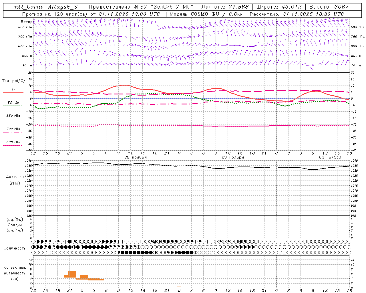
Task: Click the red solid line sample under 2м legend
Action: tap(13, 93)
